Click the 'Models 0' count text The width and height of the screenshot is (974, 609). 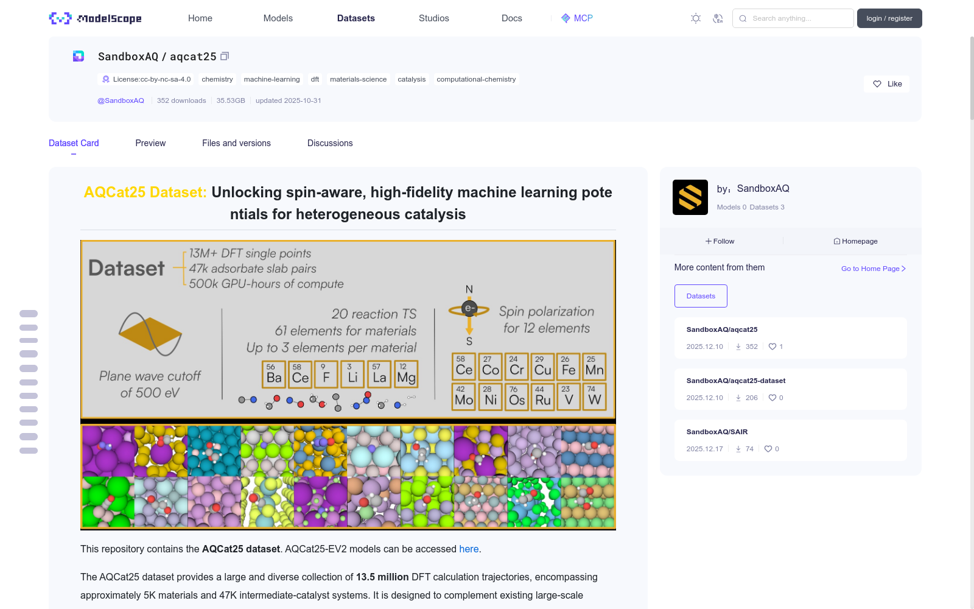tap(731, 207)
